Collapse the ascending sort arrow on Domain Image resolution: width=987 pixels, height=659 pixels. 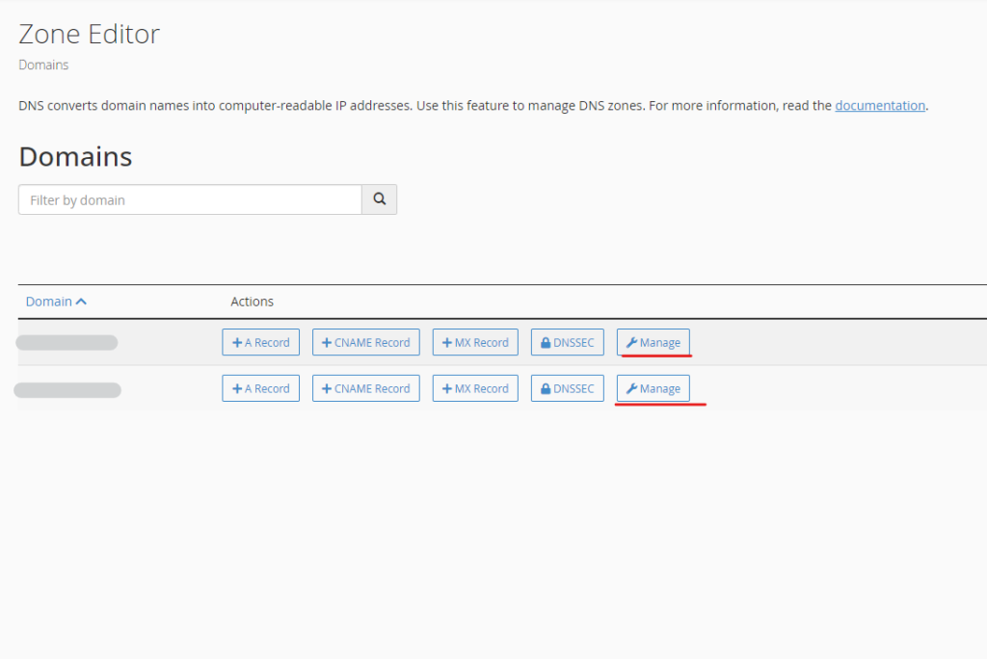pos(83,300)
